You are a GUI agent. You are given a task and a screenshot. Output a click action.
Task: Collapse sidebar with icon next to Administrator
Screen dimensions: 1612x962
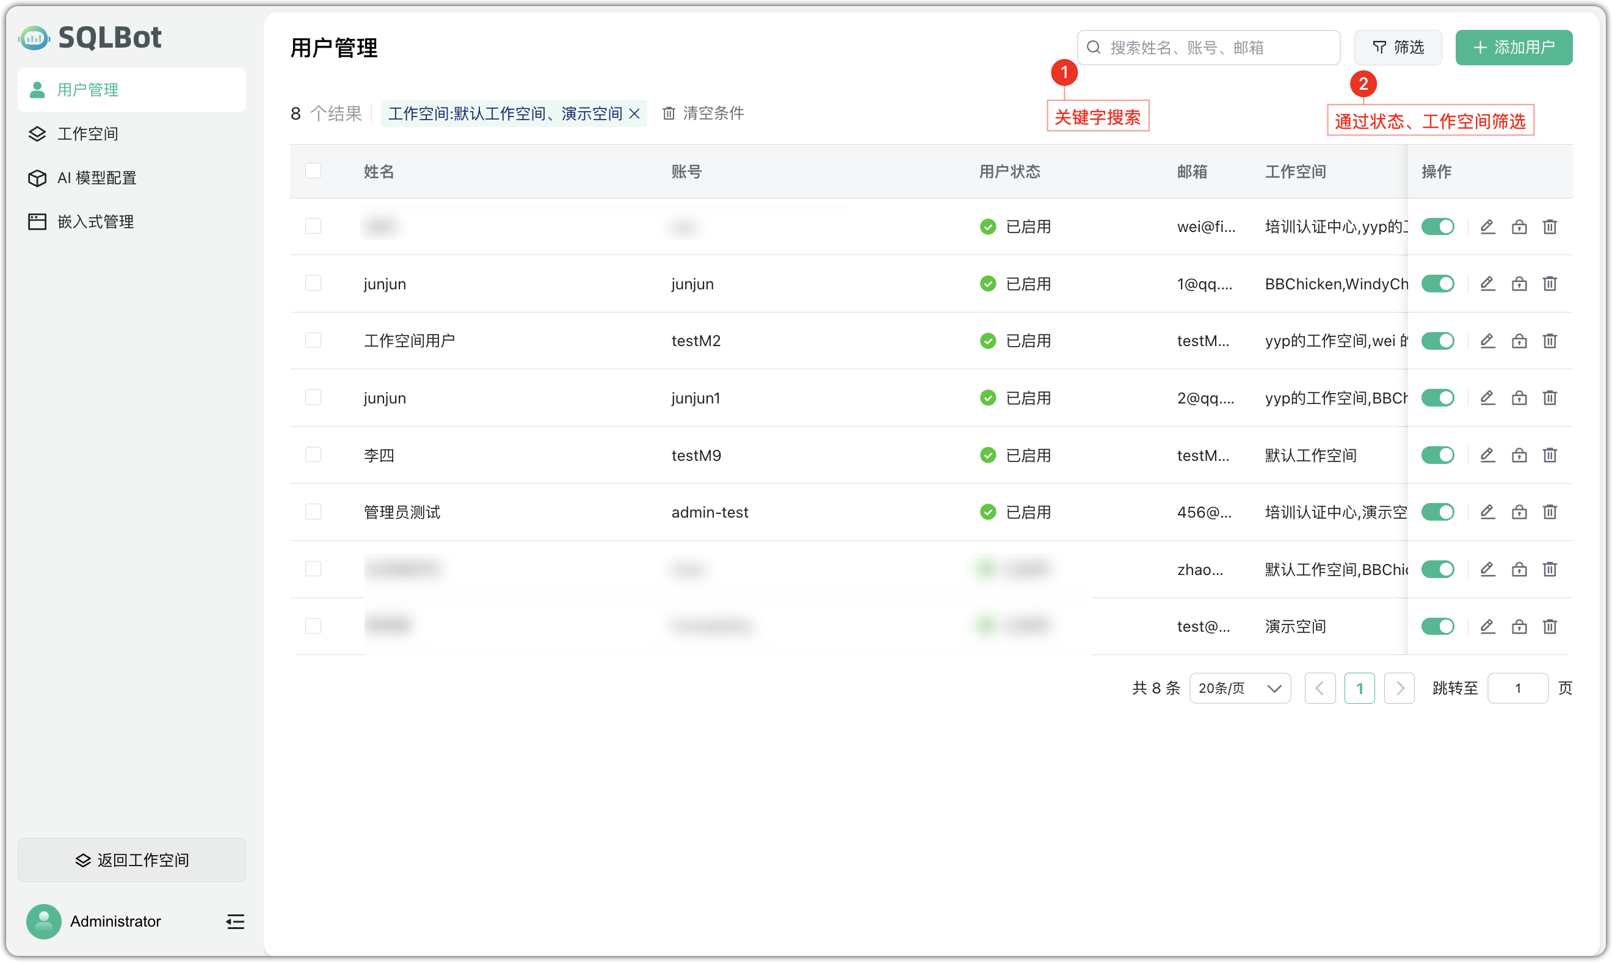click(234, 921)
